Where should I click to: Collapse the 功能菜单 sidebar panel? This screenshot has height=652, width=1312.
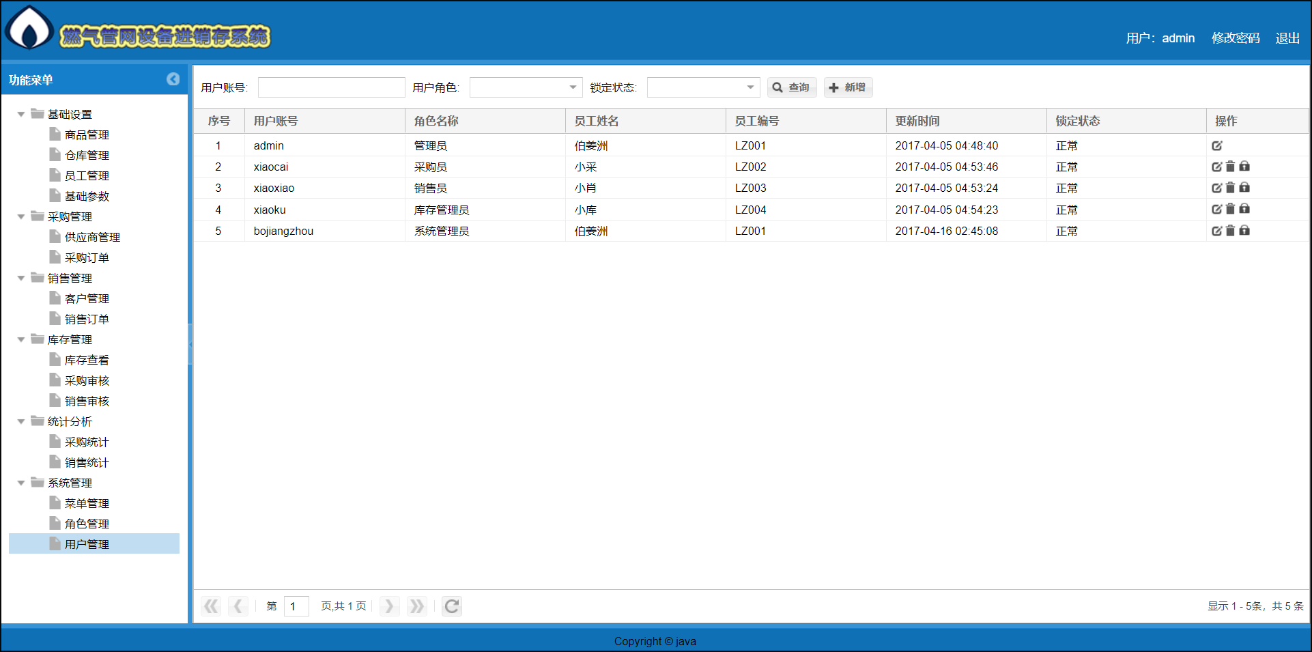click(173, 79)
